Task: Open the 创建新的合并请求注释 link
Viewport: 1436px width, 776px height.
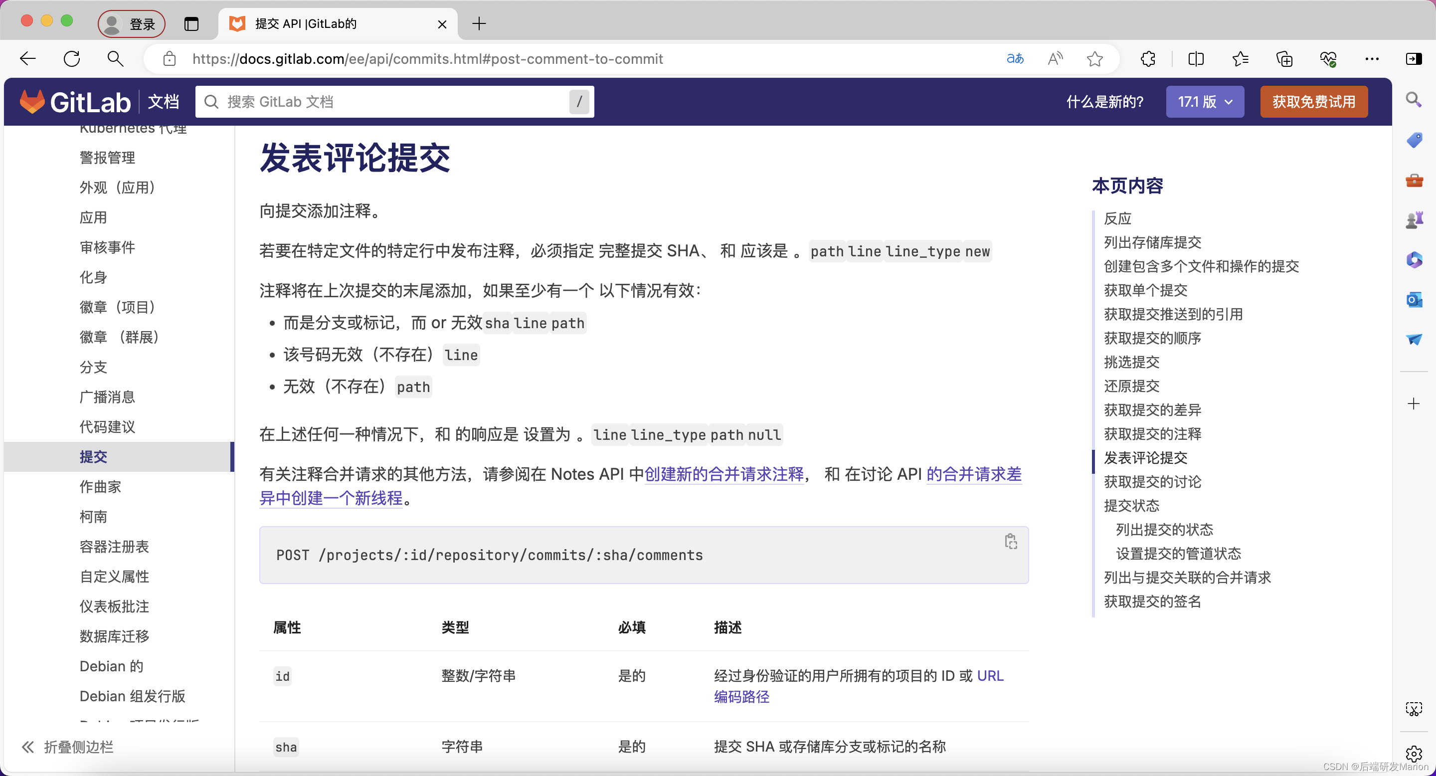Action: [723, 474]
